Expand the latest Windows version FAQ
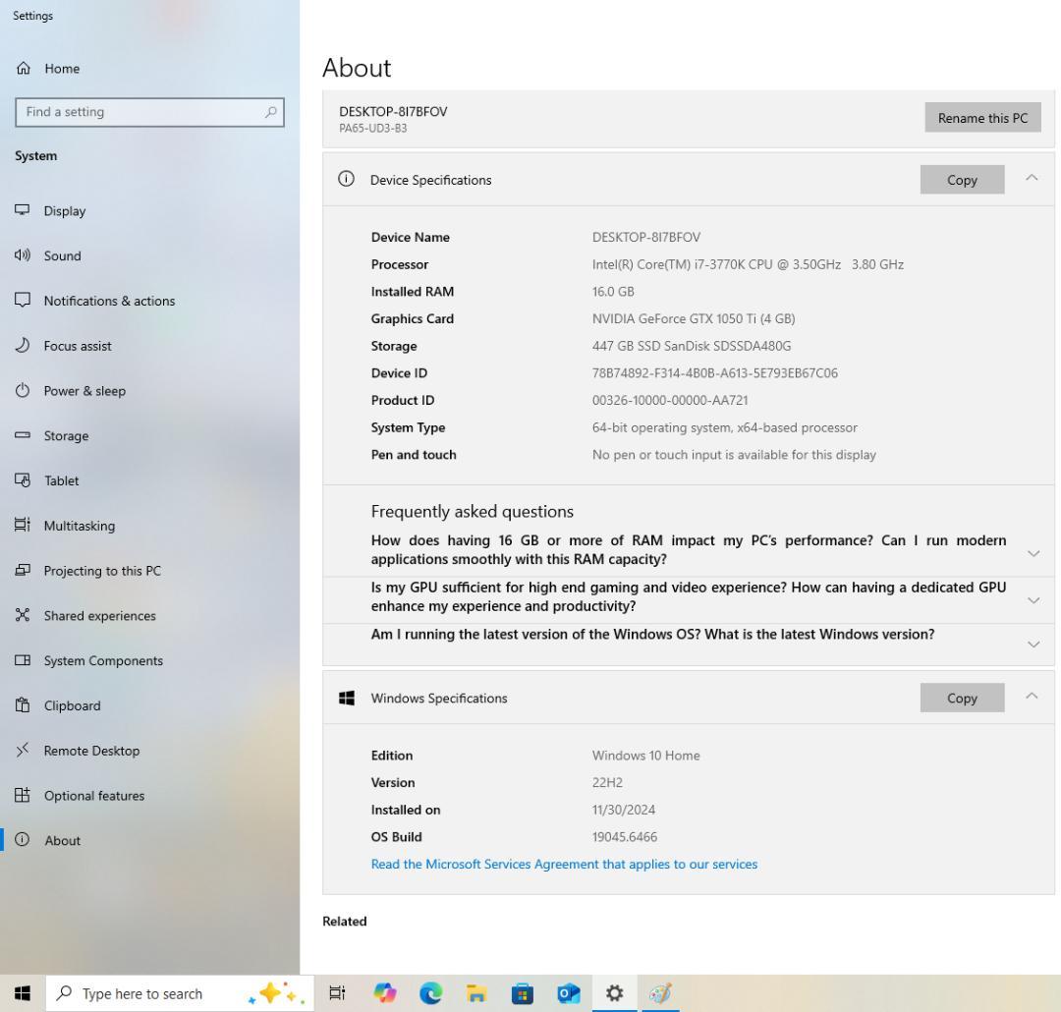This screenshot has width=1061, height=1012. pos(1033,645)
